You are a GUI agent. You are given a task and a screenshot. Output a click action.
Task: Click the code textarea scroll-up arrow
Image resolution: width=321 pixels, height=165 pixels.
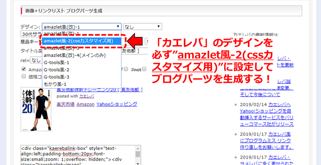coord(138,148)
